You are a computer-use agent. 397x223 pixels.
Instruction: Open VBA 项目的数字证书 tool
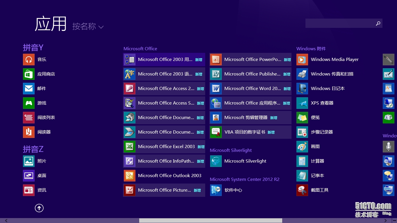[x=250, y=132]
